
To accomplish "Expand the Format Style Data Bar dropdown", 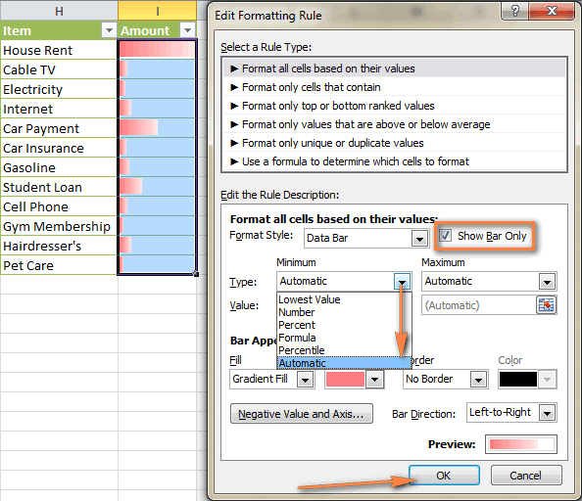I will (x=419, y=239).
